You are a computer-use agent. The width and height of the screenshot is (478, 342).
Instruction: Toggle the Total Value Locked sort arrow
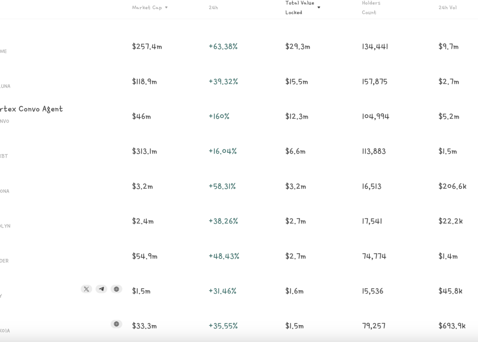tap(319, 8)
